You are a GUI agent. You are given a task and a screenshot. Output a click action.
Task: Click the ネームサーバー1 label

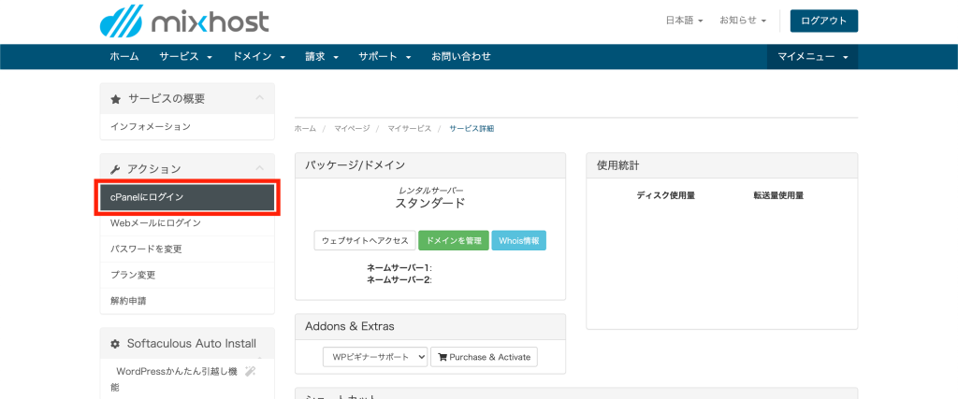pos(399,268)
